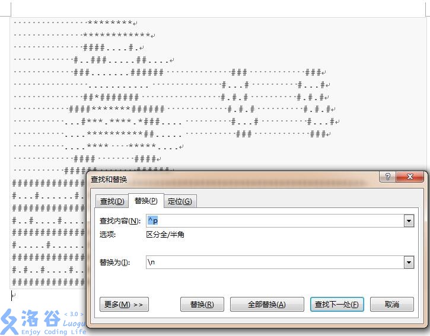Select the 替换(P) tab
Screen dimensions: 430x336
[x=146, y=201]
